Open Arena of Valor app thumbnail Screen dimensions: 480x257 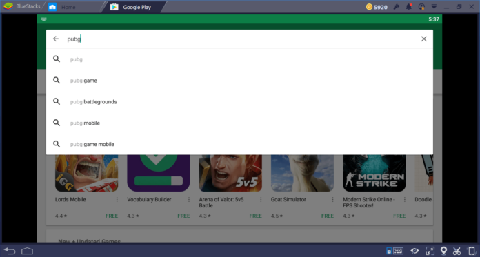[x=230, y=173]
